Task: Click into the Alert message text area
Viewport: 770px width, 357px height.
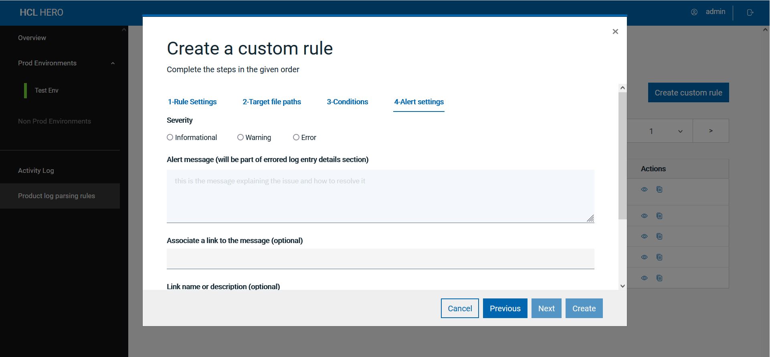Action: point(380,196)
